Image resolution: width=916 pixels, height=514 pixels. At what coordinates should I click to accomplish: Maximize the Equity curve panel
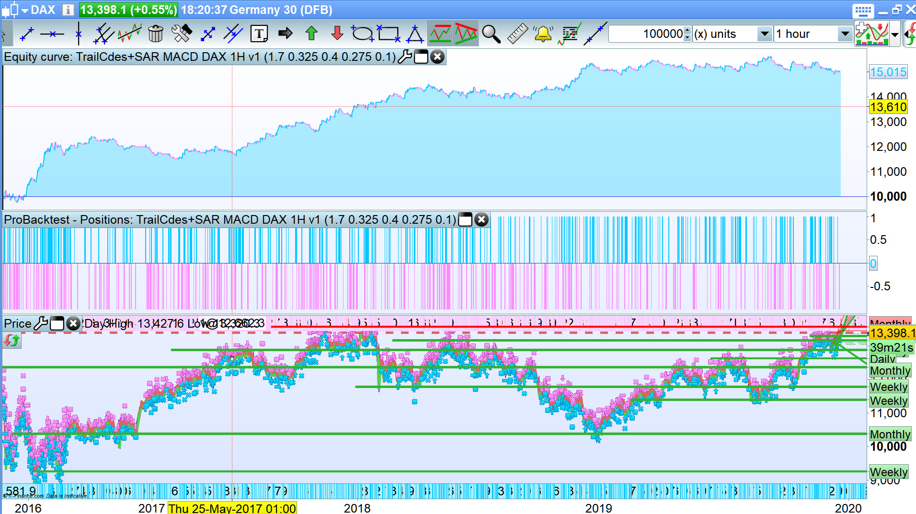click(x=421, y=57)
